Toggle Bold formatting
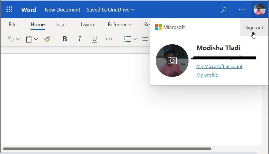The width and height of the screenshot is (269, 154). click(x=65, y=39)
